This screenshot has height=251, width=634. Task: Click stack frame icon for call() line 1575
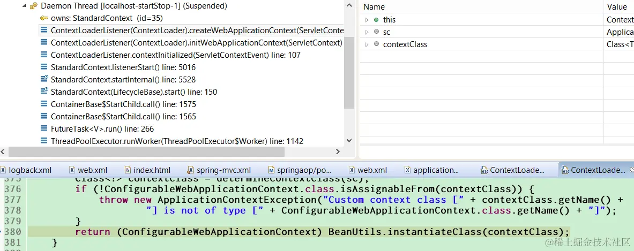pos(44,104)
